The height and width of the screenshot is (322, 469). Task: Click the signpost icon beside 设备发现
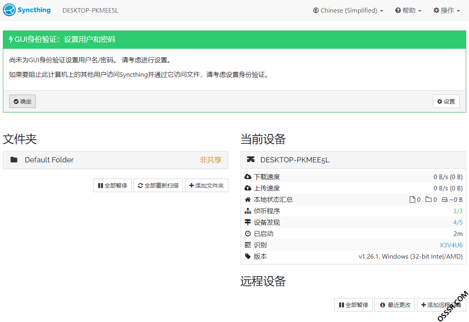pyautogui.click(x=248, y=222)
